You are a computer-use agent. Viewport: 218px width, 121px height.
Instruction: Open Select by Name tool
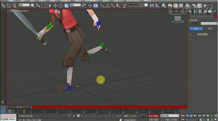[38, 5]
